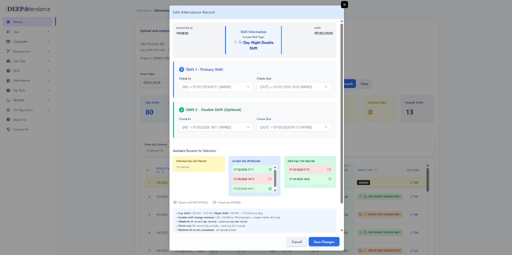Select the 07/03/2026 07:15 next day record
Image resolution: width=512 pixels, height=255 pixels.
310,169
